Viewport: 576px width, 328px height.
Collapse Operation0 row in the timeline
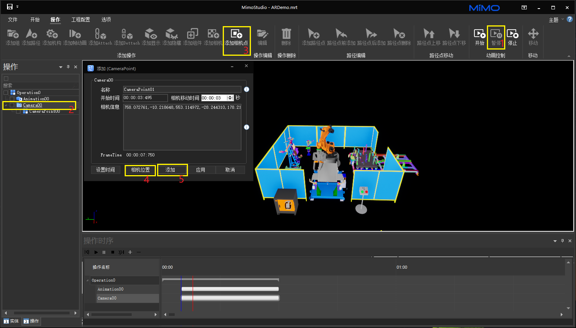pyautogui.click(x=88, y=280)
